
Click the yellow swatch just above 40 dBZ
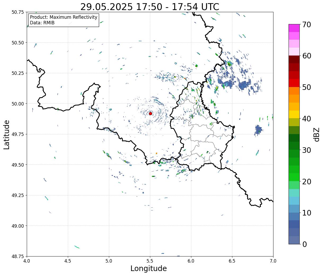(294, 114)
